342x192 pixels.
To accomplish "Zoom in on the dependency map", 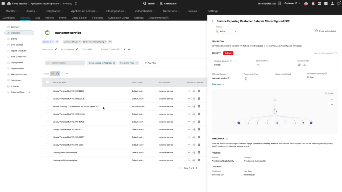I will pyautogui.click(x=332, y=100).
